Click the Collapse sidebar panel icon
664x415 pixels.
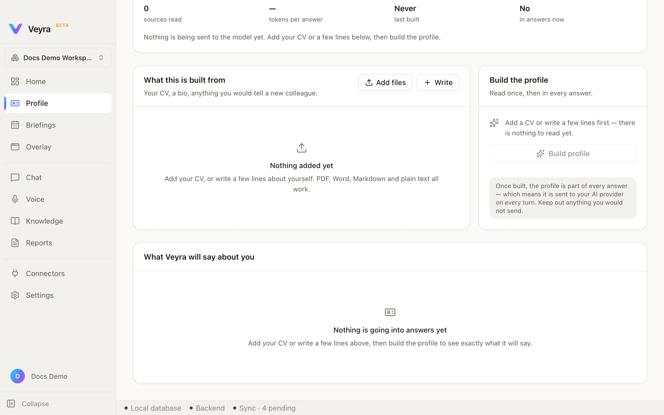(x=11, y=404)
